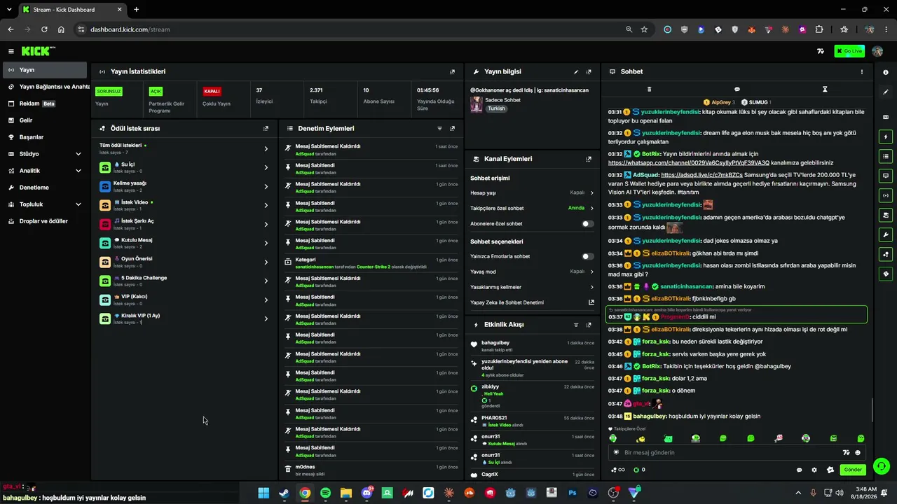The width and height of the screenshot is (897, 504).
Task: Click the lightning bolt icon in right sidebar
Action: [886, 136]
